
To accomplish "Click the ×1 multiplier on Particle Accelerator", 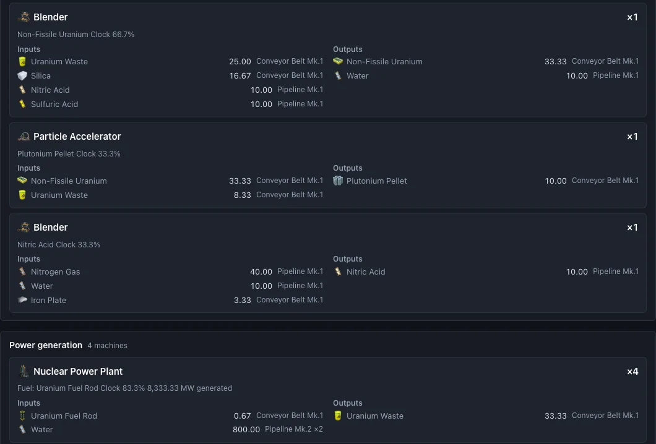I will 632,137.
